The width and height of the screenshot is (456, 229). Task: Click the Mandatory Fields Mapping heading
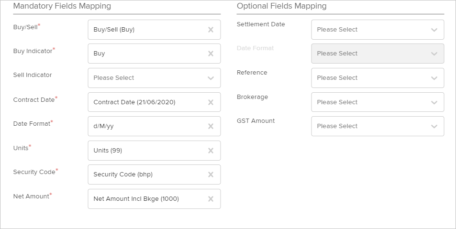[x=62, y=6]
